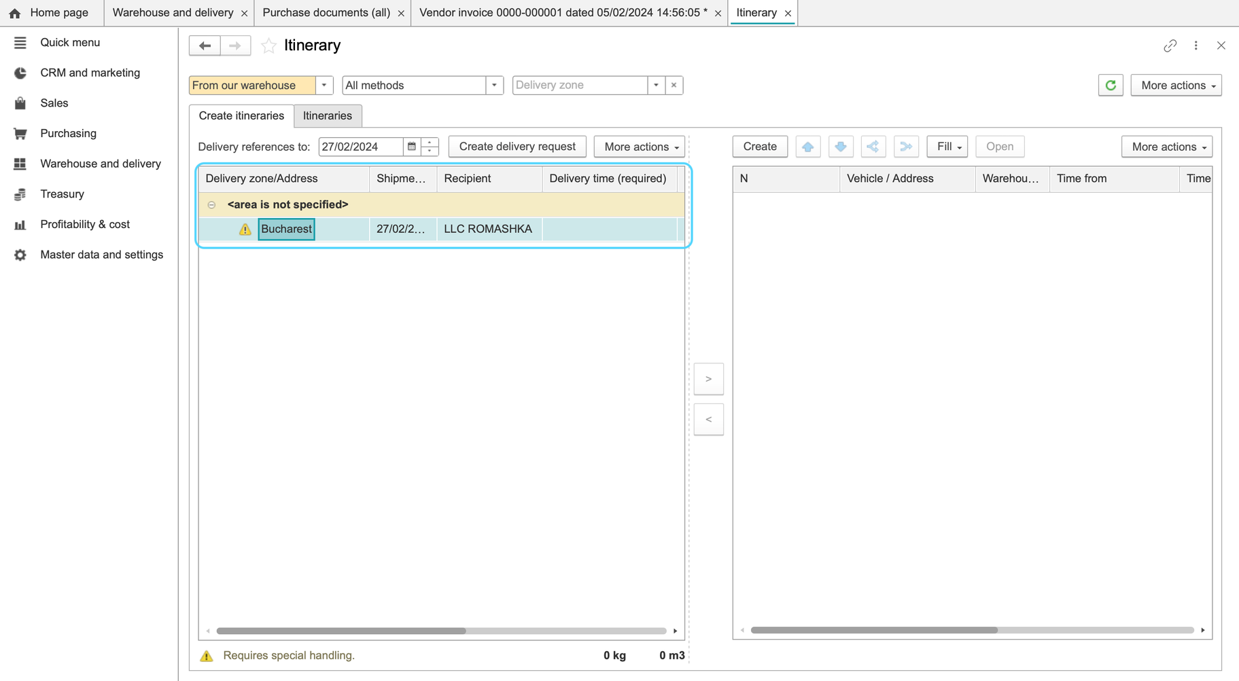Go forward with the right arrow button
1239x681 pixels.
click(235, 45)
